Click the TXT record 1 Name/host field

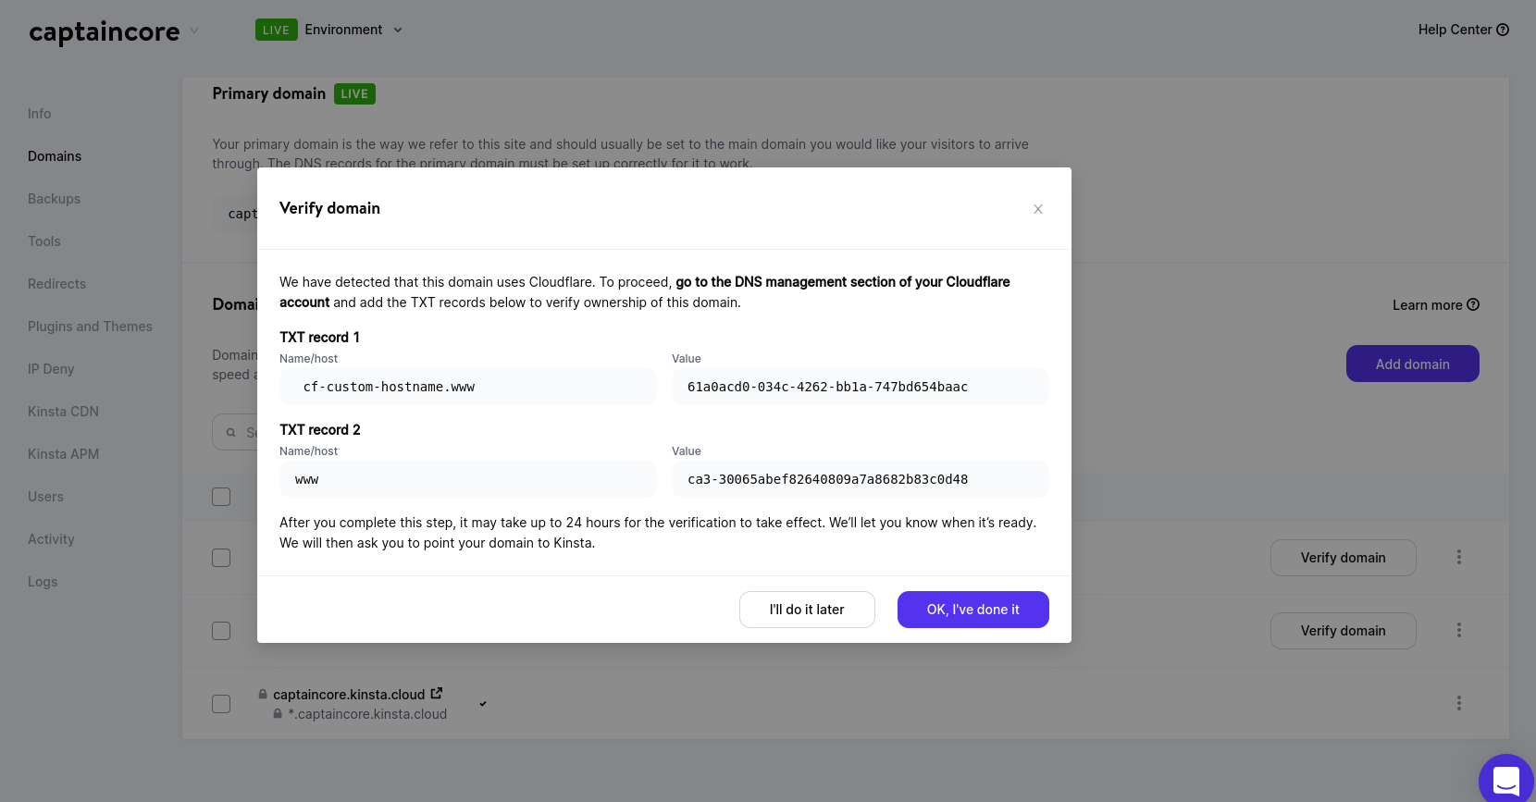click(x=468, y=387)
